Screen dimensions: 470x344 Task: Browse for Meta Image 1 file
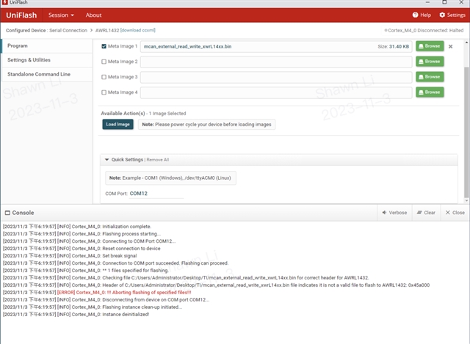pos(430,46)
